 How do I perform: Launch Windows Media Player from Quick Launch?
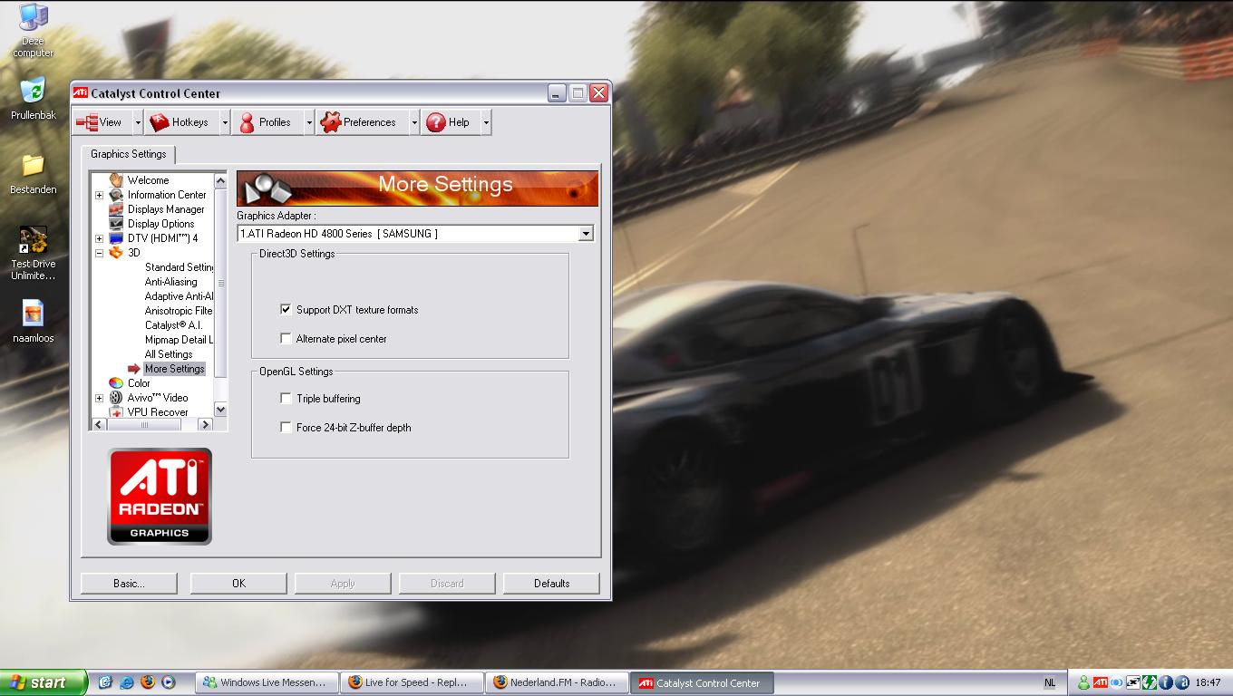(169, 682)
